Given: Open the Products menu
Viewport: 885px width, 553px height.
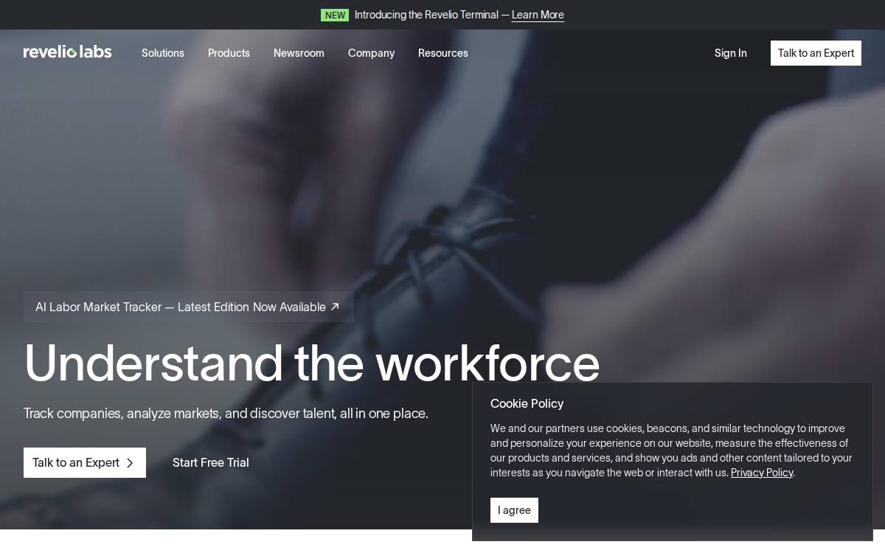Looking at the screenshot, I should (229, 53).
